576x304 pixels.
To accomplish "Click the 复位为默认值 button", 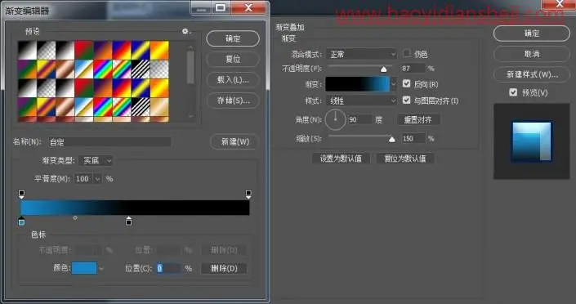I will click(404, 159).
